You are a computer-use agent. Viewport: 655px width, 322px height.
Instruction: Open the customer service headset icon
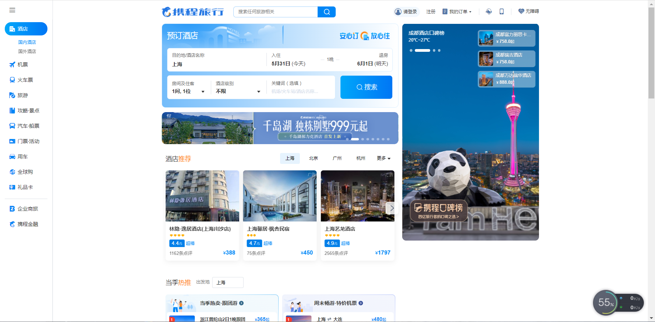(x=489, y=12)
